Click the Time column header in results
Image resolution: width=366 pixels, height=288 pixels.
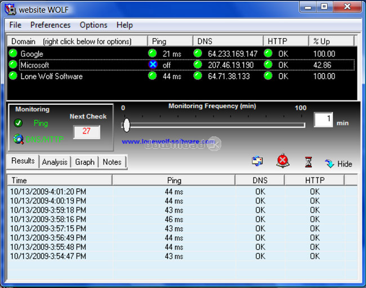pyautogui.click(x=60, y=180)
